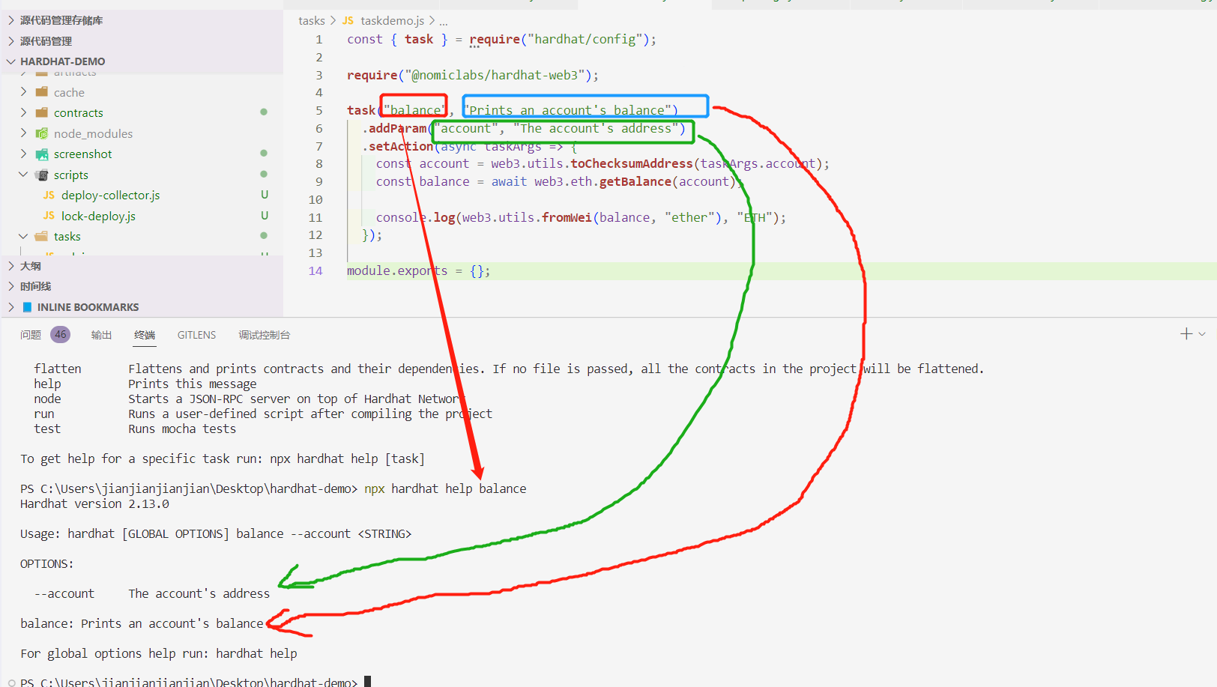1217x687 pixels.
Task: Click the require keyword on line 1
Action: 495,39
